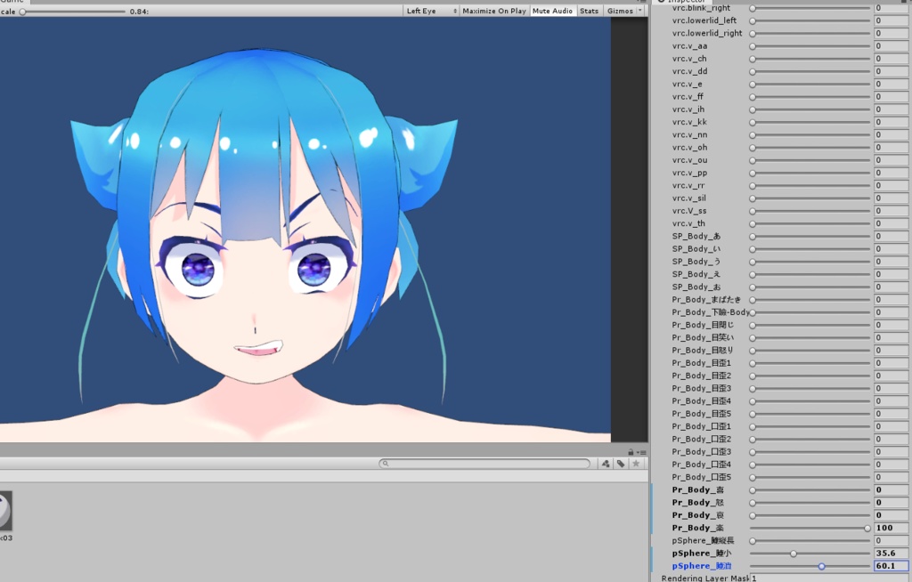
Task: Select the SP_Body_う label
Action: point(696,262)
